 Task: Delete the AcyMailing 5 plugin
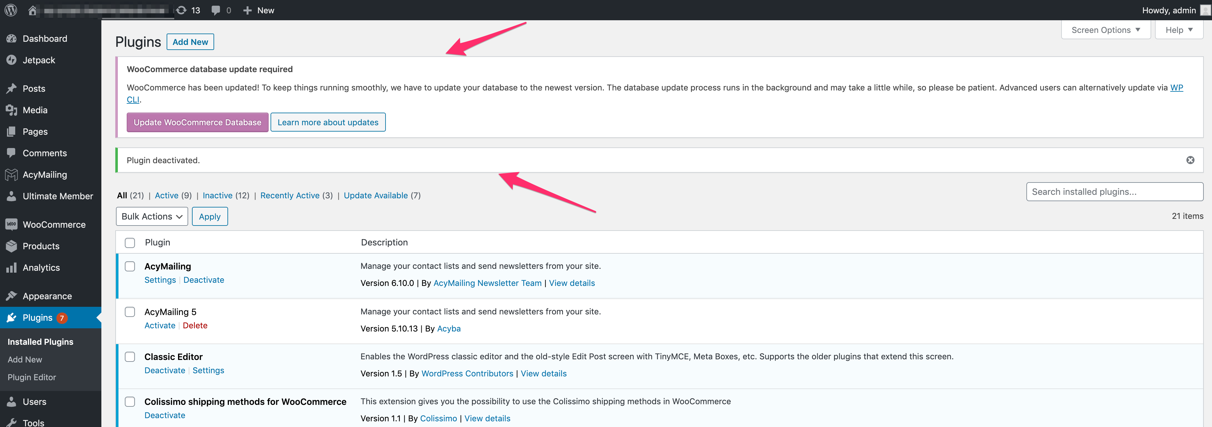tap(195, 325)
